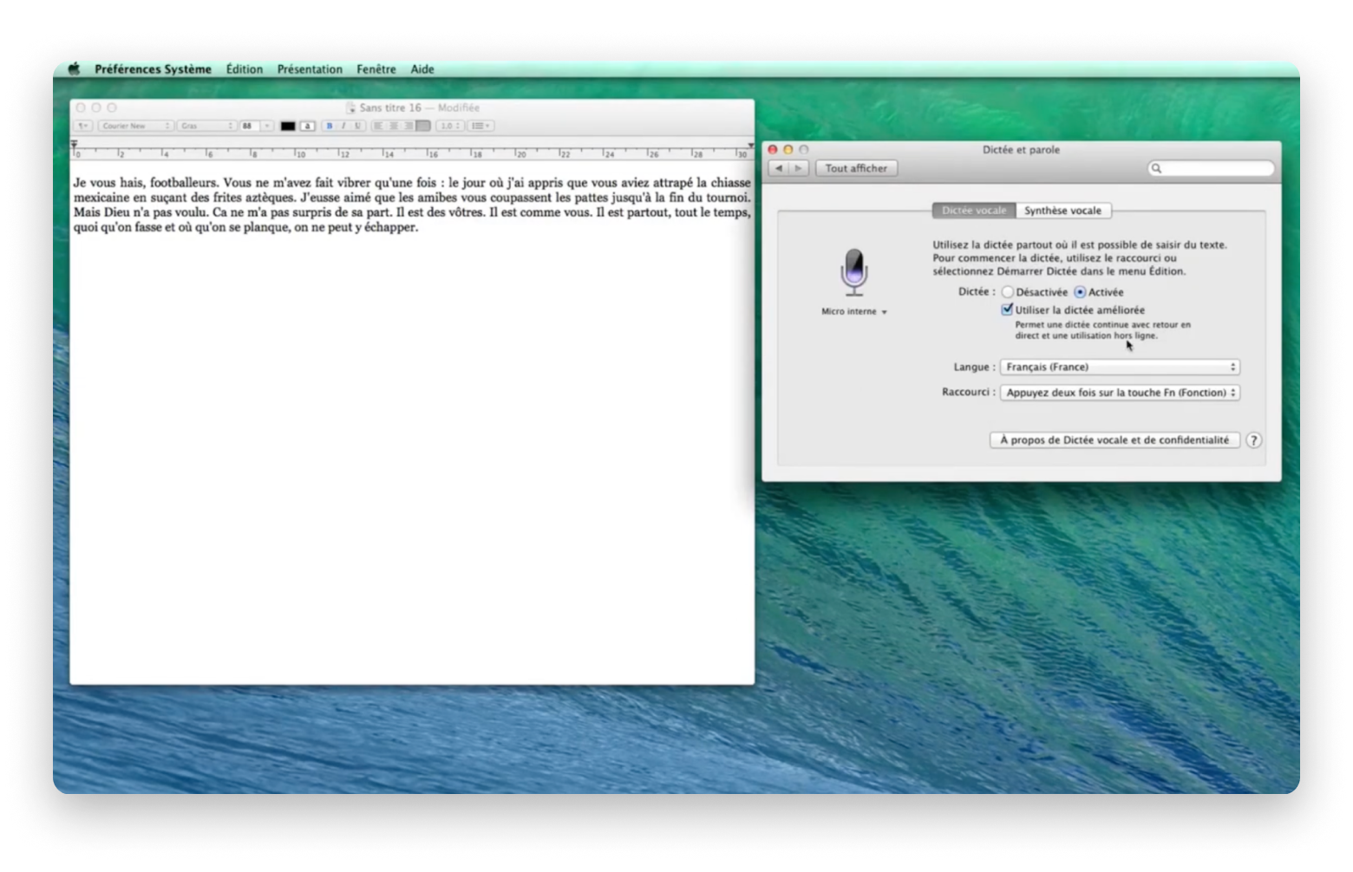Align text right in TextEdit

click(x=409, y=126)
